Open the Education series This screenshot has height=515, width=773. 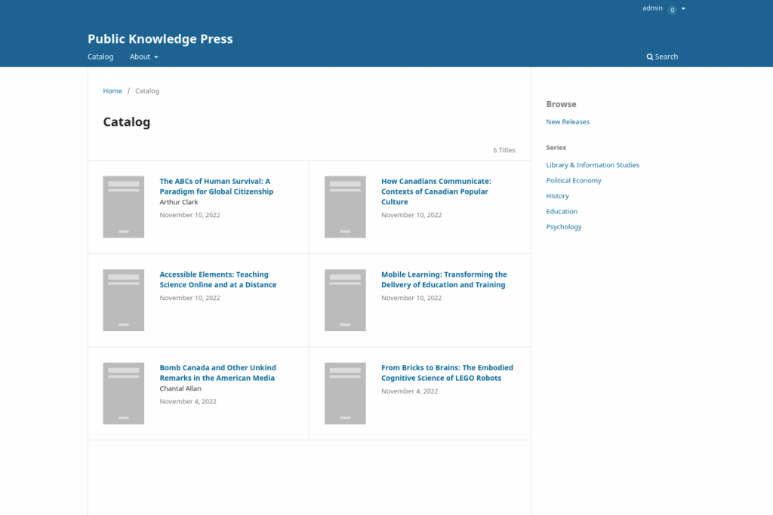tap(562, 211)
